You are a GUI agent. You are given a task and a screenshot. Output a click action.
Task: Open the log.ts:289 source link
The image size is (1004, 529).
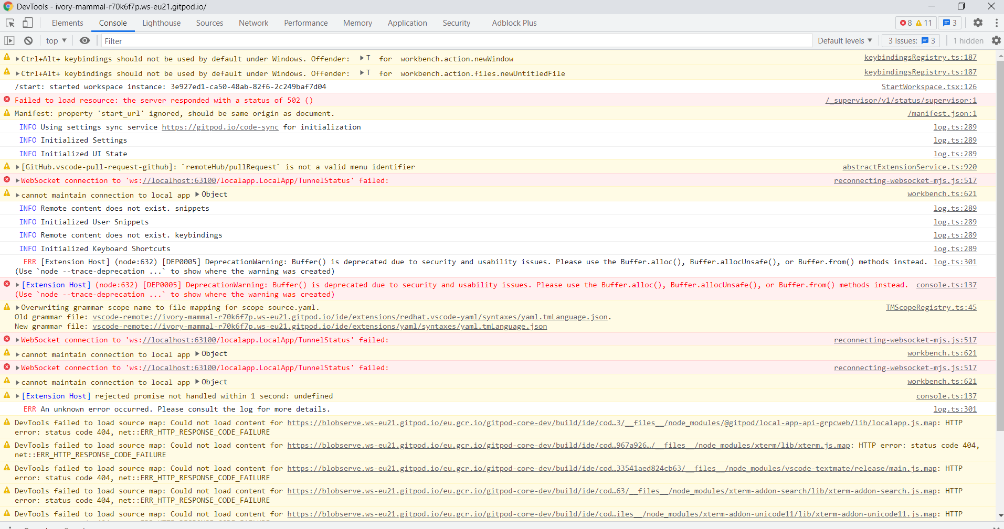coord(955,126)
